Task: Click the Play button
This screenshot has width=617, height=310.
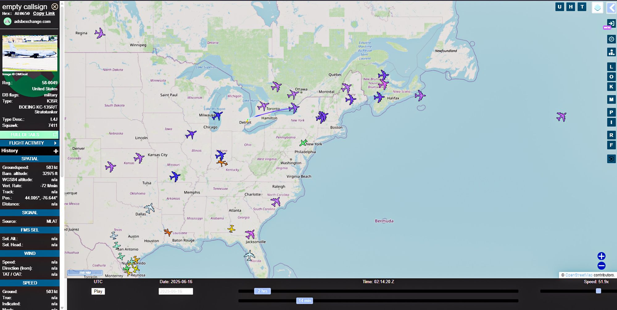Action: (x=98, y=291)
